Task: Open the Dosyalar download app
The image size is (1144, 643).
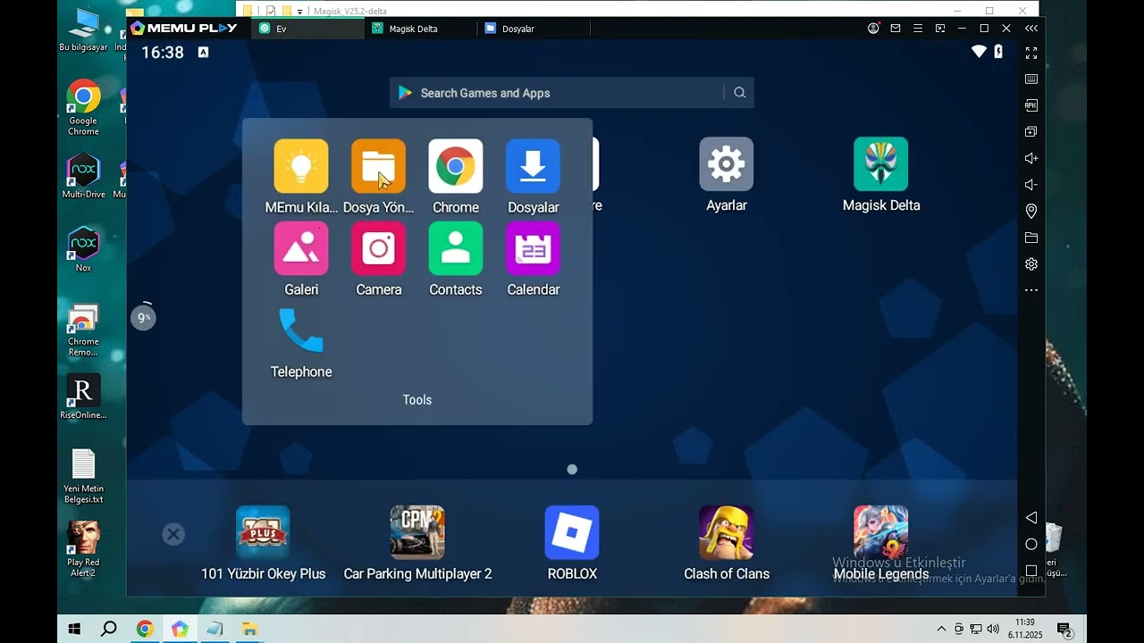Action: (x=533, y=166)
